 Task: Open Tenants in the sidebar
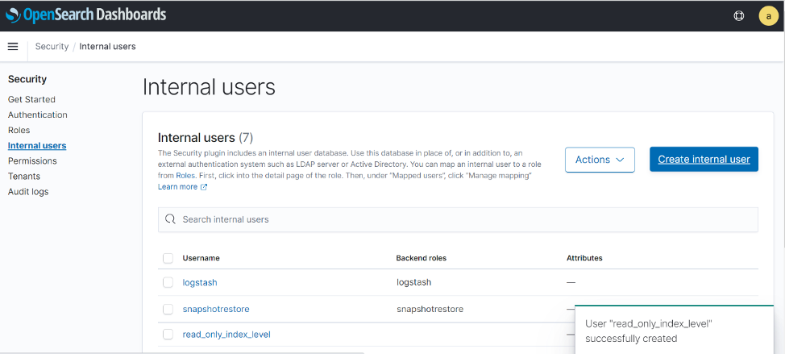(24, 177)
